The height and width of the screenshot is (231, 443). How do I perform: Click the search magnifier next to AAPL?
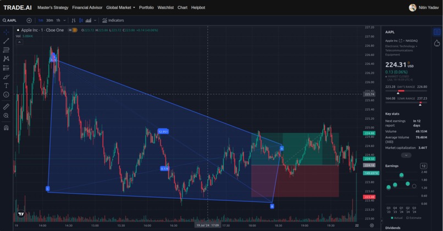pos(4,20)
